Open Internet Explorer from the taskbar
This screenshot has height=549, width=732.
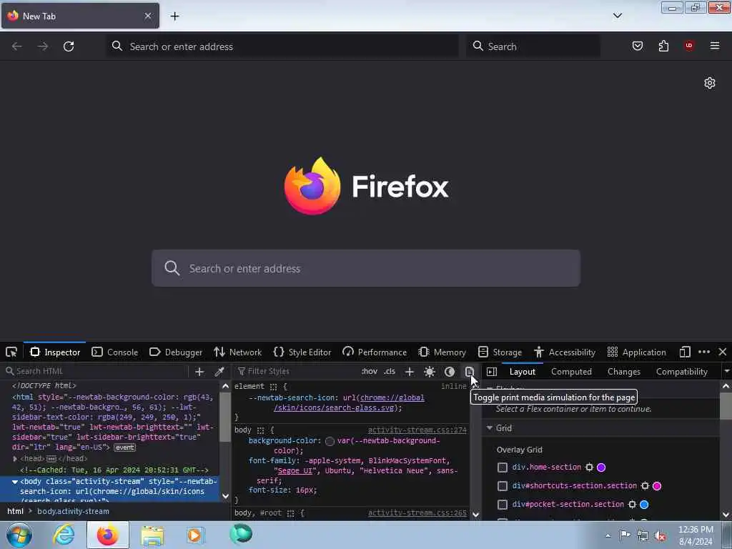(x=64, y=535)
